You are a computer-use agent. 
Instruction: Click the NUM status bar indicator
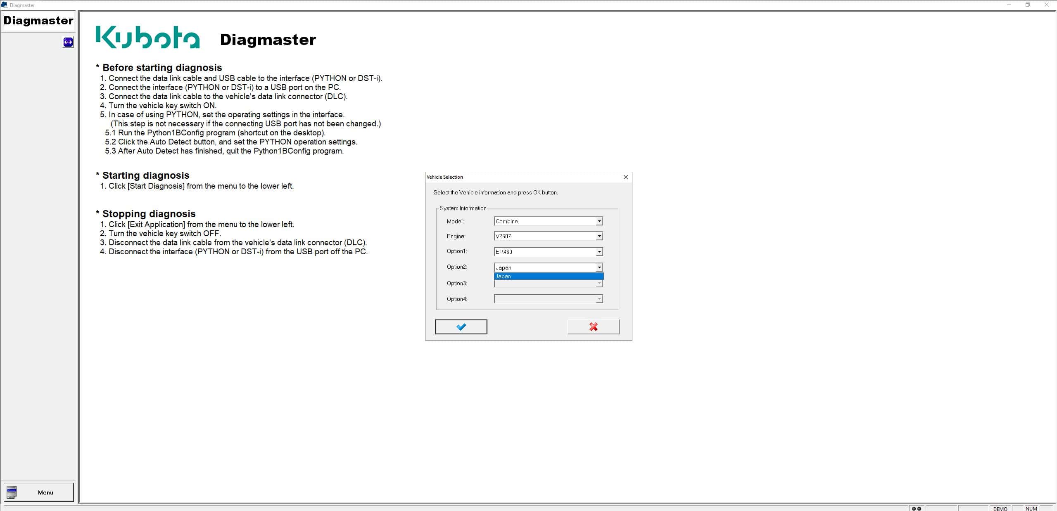coord(1031,509)
